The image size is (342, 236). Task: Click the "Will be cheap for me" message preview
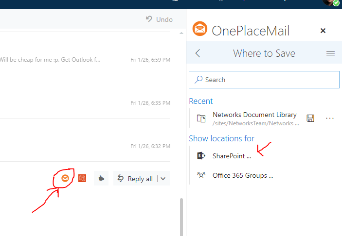50,60
